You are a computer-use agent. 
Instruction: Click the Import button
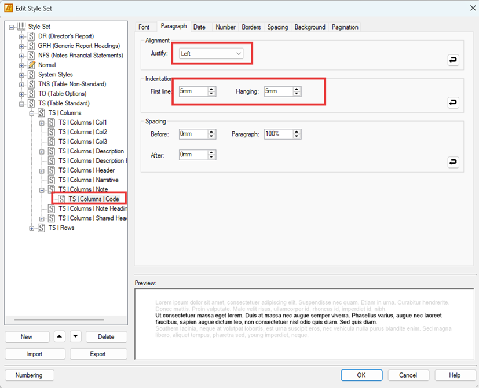pos(35,354)
